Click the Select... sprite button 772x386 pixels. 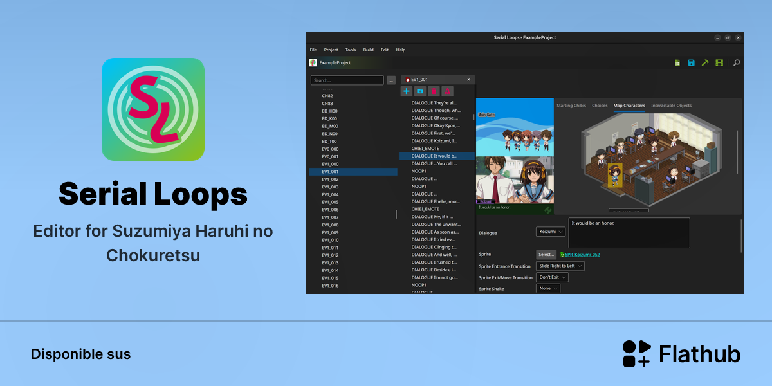546,255
